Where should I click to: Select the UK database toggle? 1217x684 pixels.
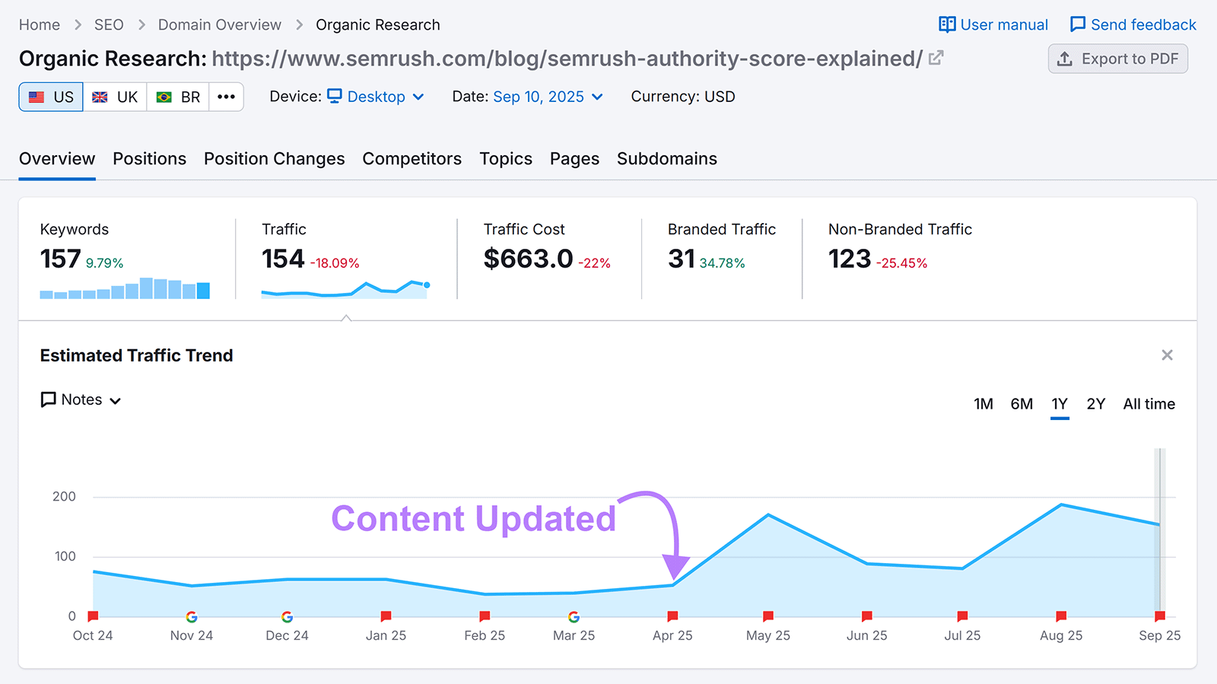[x=115, y=97]
